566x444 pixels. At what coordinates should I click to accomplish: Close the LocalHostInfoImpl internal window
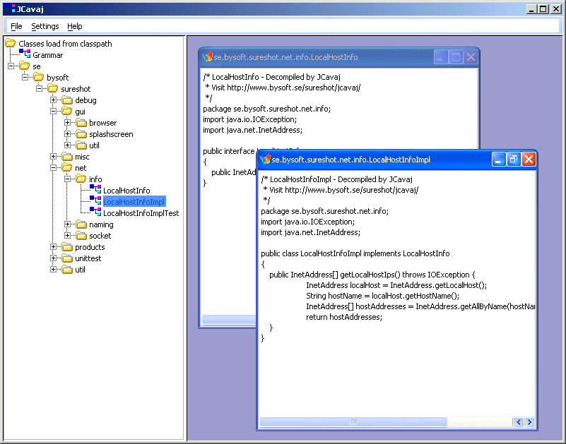click(529, 160)
